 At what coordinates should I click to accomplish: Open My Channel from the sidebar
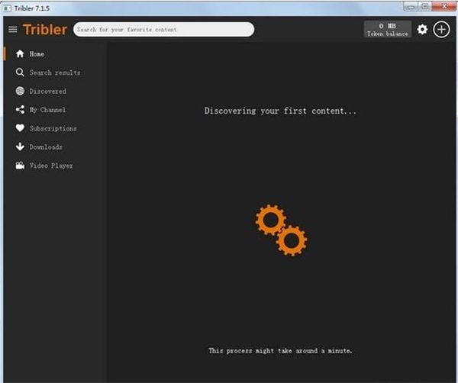tap(47, 110)
